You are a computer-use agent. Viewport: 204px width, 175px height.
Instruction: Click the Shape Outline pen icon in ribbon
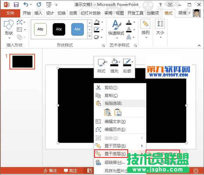[97, 30]
